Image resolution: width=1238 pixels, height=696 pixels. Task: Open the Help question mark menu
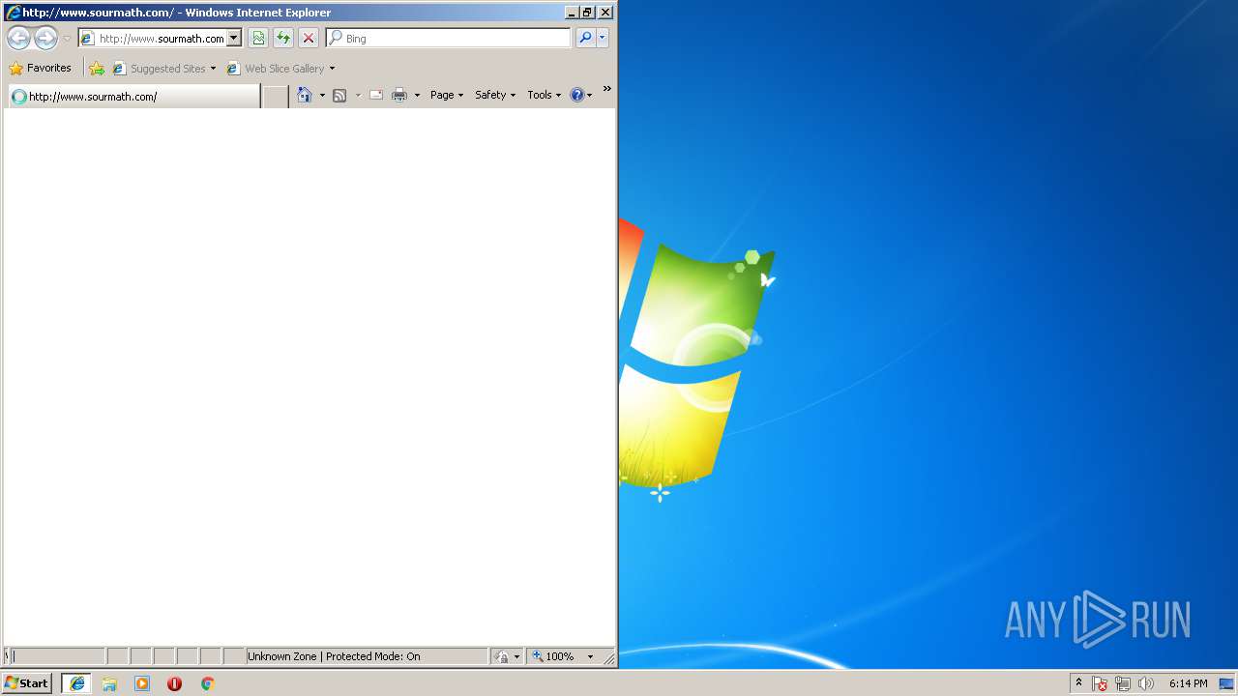click(580, 95)
